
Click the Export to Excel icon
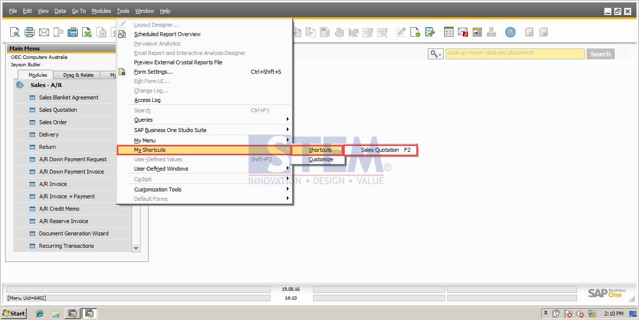point(87,32)
